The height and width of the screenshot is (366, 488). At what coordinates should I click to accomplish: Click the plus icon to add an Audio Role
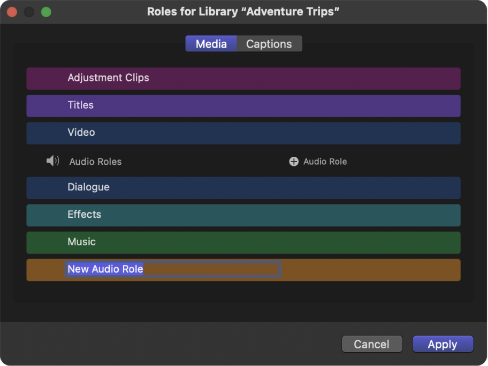(294, 161)
